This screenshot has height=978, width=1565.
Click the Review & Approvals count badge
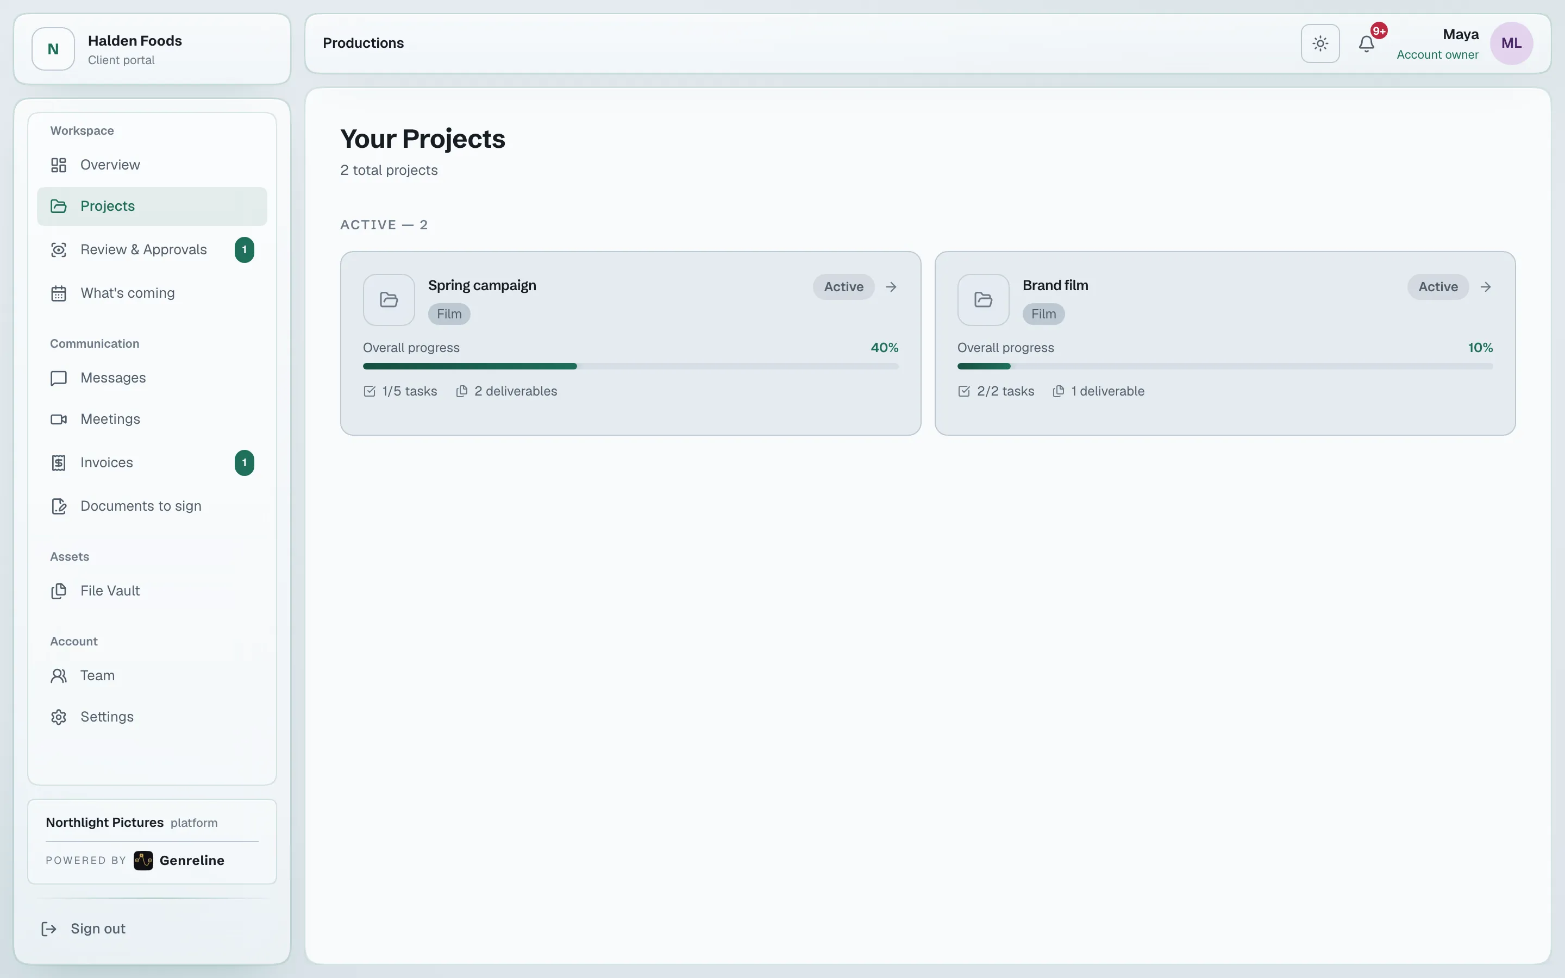245,250
